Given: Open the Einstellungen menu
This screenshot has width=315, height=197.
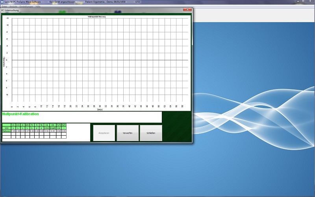Looking at the screenshot, I should point(26,7).
